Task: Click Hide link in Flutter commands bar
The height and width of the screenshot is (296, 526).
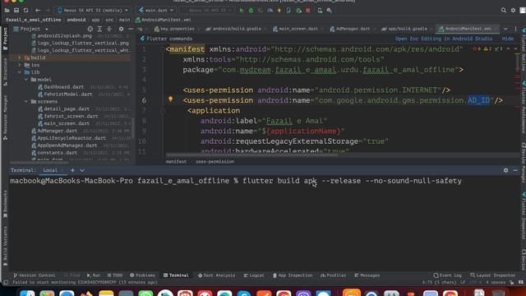Action: coord(508,39)
